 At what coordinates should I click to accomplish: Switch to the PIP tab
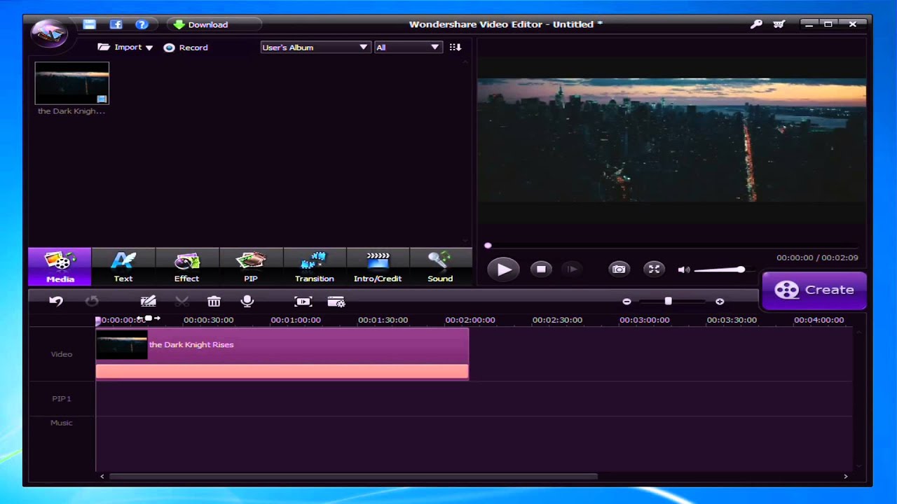pyautogui.click(x=251, y=267)
